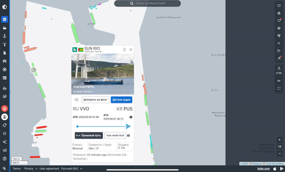
Task: Click the MarineTraffic search field
Action: coord(148,3)
